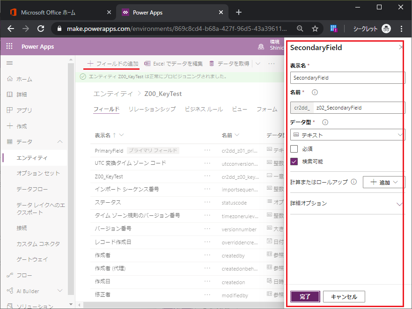
Task: Switch to the フォーム tab
Action: pos(267,109)
